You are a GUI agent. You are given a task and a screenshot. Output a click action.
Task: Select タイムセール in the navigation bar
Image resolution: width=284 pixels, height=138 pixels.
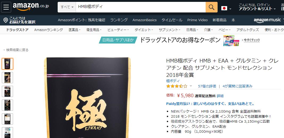pos(172,20)
